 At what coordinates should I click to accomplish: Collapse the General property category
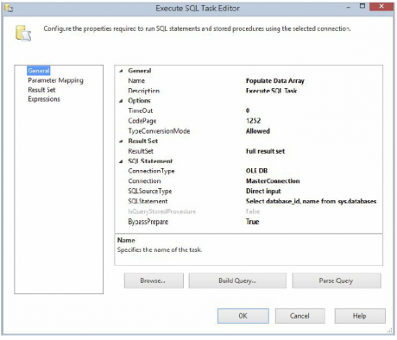(121, 71)
